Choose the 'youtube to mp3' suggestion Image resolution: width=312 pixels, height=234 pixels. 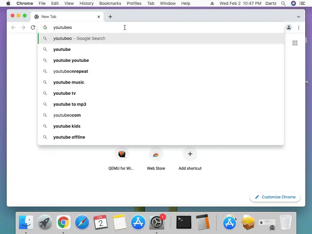(161, 104)
